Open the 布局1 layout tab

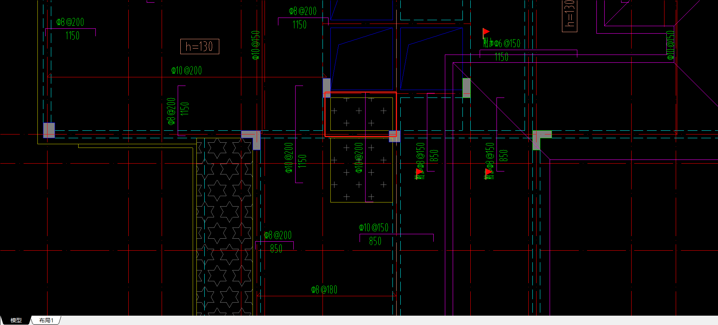point(46,320)
